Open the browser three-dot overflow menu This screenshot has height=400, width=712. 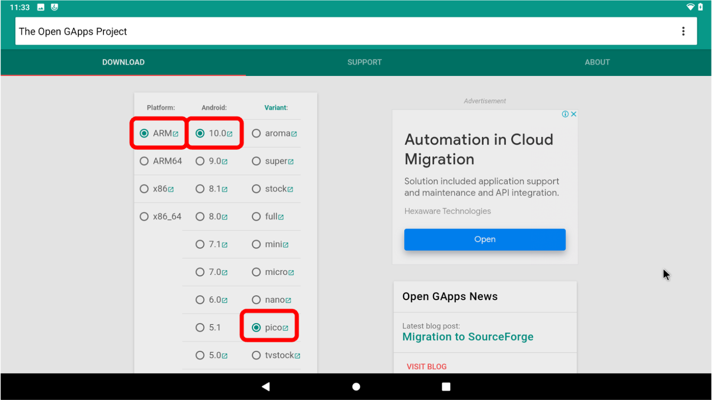click(683, 31)
